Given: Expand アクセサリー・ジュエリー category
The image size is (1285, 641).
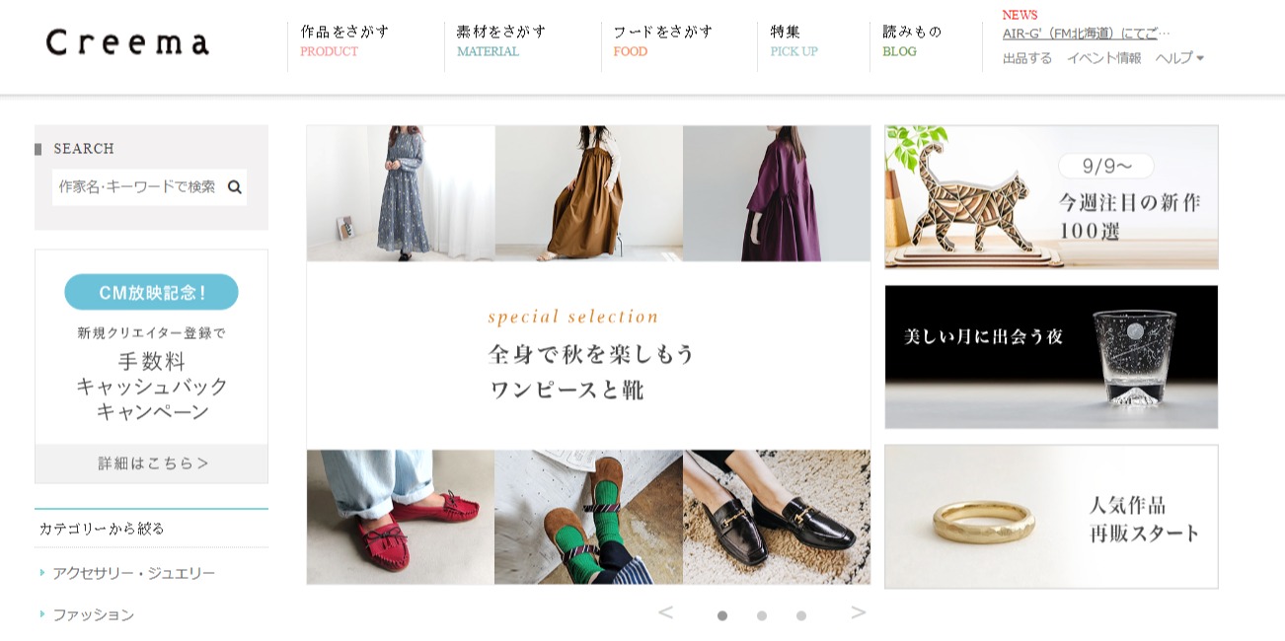Looking at the screenshot, I should [x=133, y=573].
